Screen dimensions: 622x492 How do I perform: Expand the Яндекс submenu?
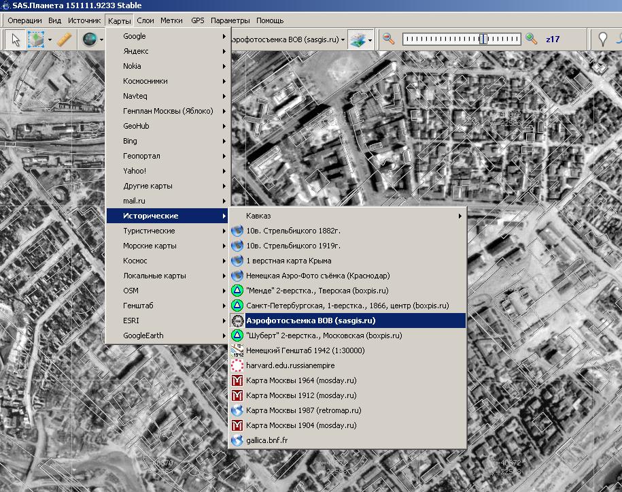168,51
